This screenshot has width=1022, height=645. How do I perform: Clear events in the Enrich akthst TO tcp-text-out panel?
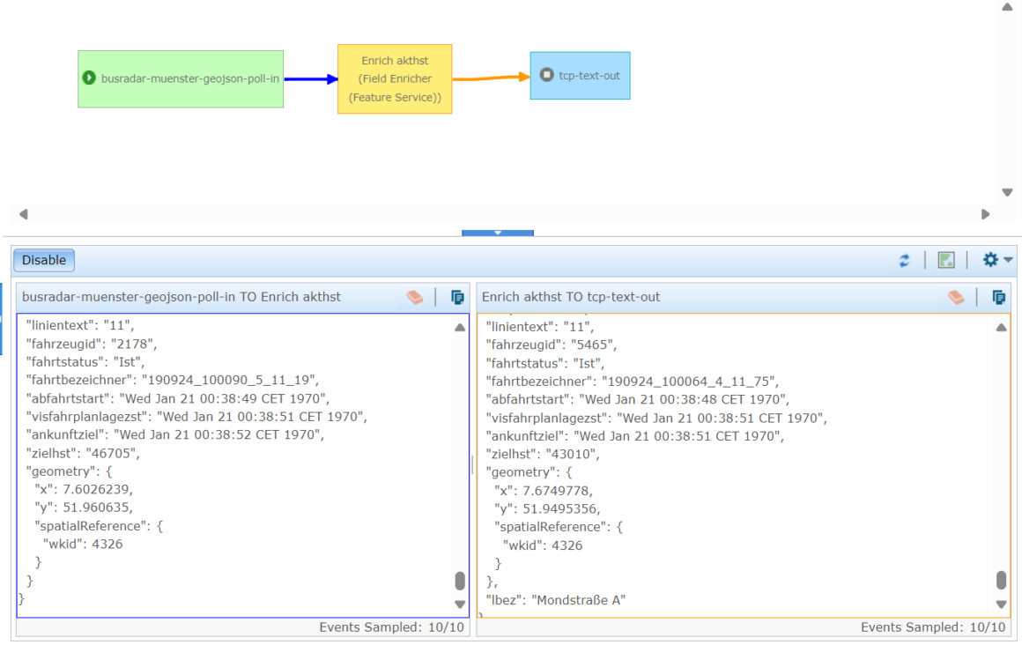956,298
